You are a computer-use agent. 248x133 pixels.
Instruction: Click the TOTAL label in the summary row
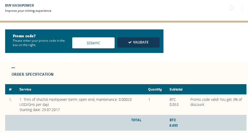[136, 120]
